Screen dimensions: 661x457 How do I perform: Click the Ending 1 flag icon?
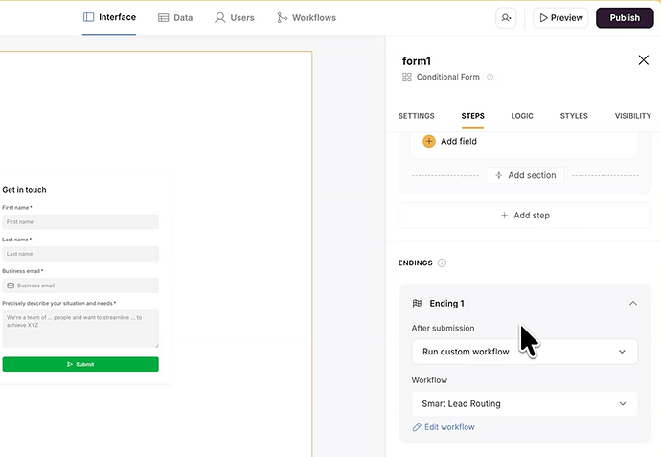(417, 304)
